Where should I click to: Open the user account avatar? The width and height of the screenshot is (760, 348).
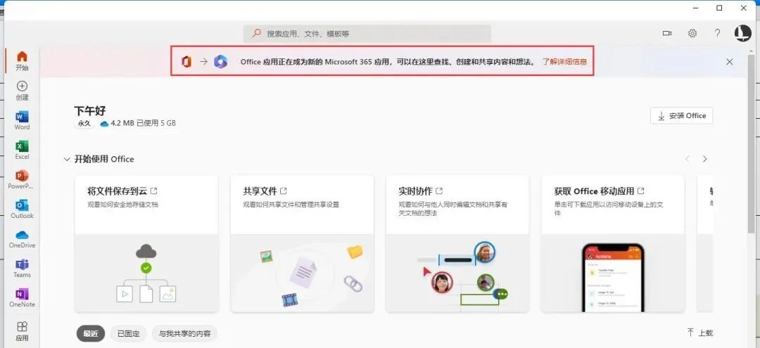click(742, 33)
